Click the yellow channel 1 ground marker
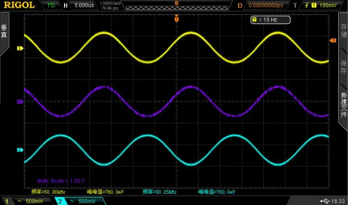This screenshot has height=205, width=348. point(20,48)
